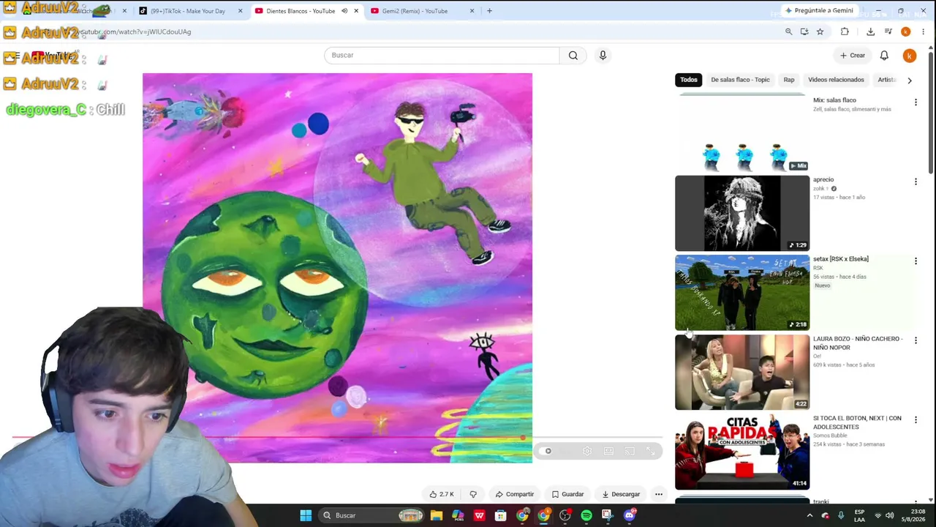Viewport: 936px width, 527px height.
Task: Click the 'Descargar' button
Action: (621, 494)
